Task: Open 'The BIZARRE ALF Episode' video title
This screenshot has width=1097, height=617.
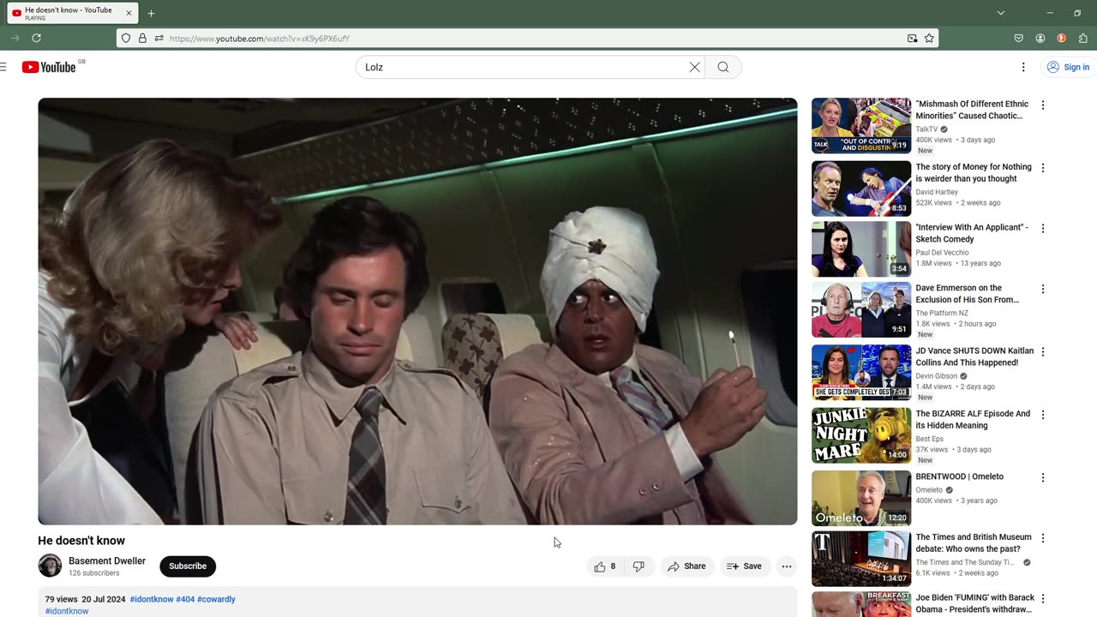Action: click(x=973, y=420)
